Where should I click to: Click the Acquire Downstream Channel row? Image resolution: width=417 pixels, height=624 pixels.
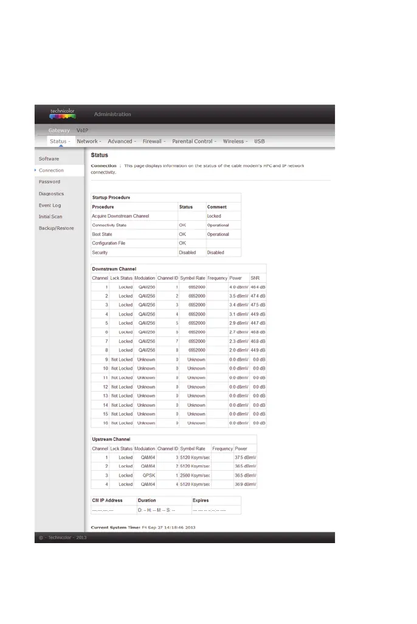click(166, 216)
